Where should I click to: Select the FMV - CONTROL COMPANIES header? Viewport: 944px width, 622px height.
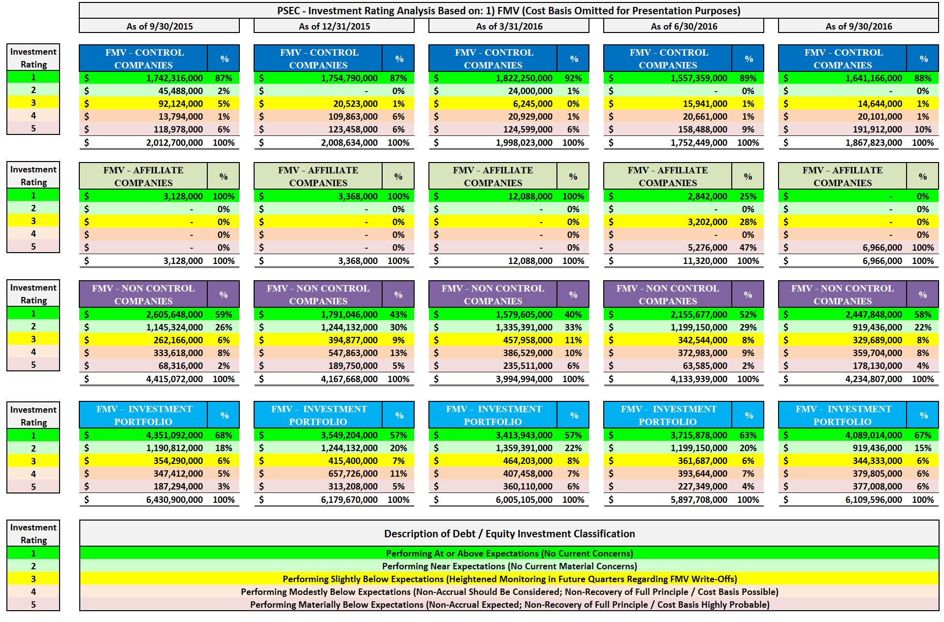[x=143, y=58]
